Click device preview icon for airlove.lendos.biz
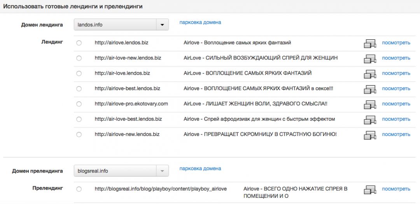Image resolution: width=420 pixels, height=204 pixels. 370,44
